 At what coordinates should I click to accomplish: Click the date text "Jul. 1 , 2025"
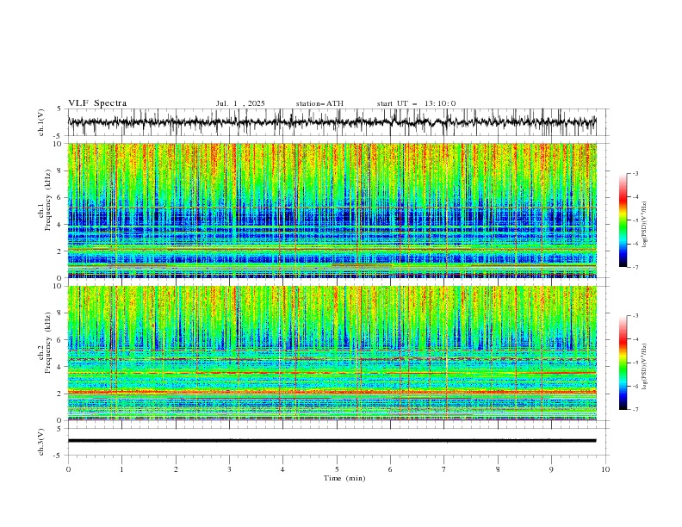[240, 103]
